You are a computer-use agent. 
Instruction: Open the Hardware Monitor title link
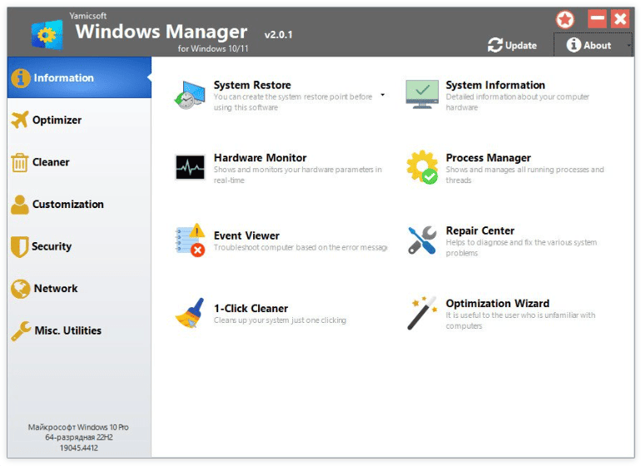tap(260, 158)
